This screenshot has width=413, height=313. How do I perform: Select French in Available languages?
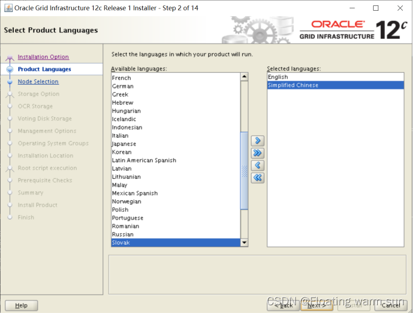coord(175,78)
